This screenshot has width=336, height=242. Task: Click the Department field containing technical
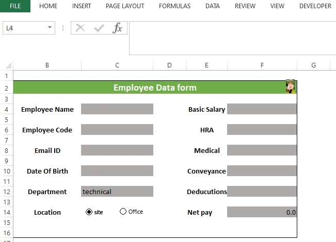pyautogui.click(x=117, y=192)
